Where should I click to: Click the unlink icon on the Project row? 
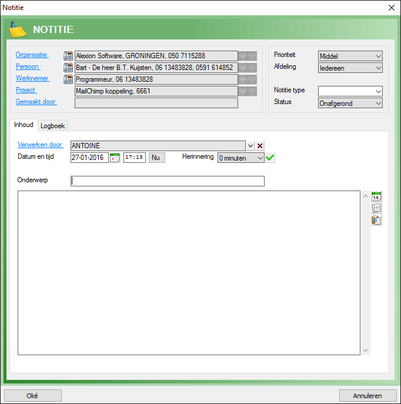[252, 91]
